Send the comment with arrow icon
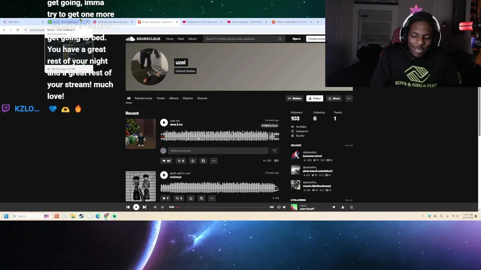The width and height of the screenshot is (481, 270). tap(274, 151)
